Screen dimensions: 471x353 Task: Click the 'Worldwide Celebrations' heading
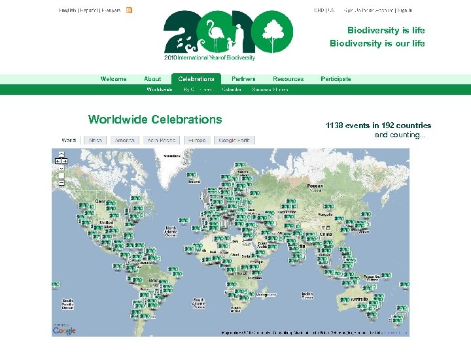[x=155, y=120]
